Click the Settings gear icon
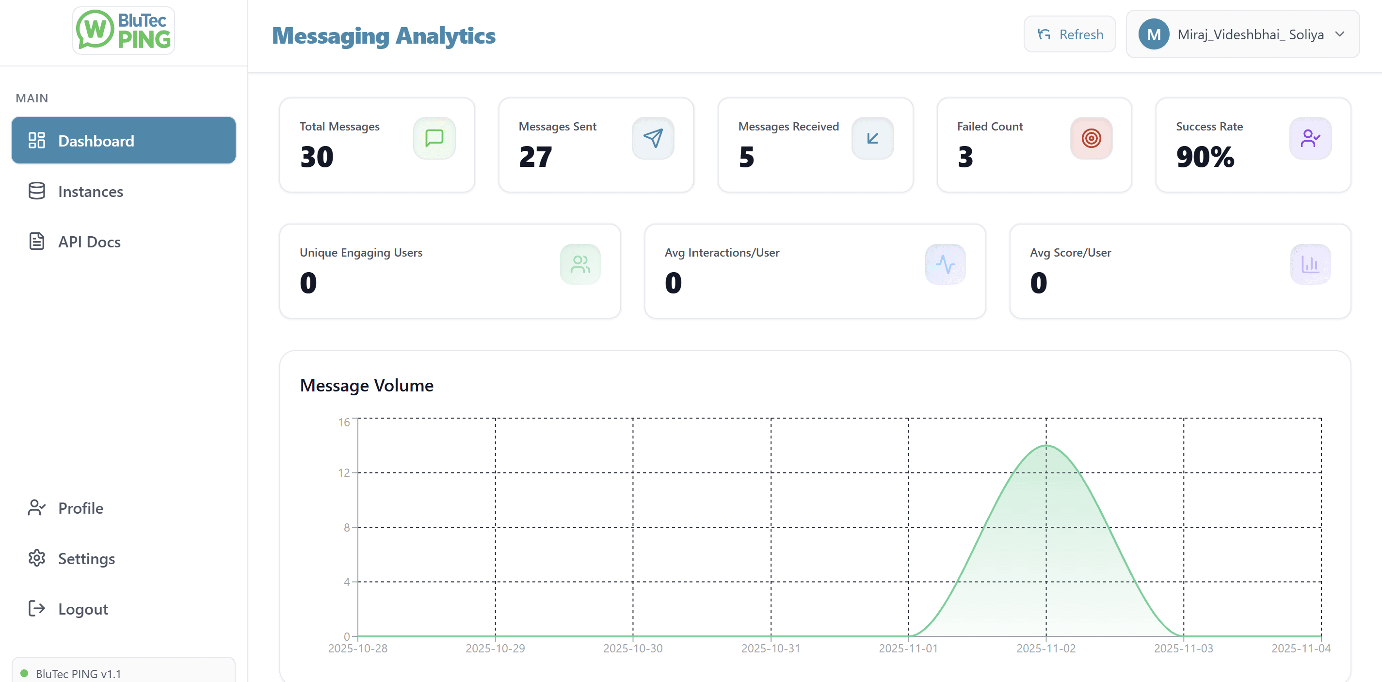1382x682 pixels. pos(36,558)
